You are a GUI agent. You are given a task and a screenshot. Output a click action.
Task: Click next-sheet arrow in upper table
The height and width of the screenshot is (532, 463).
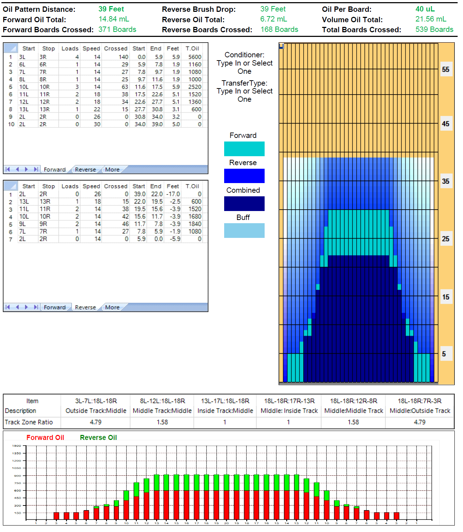click(x=26, y=169)
